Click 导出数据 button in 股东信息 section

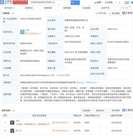pos(114,110)
